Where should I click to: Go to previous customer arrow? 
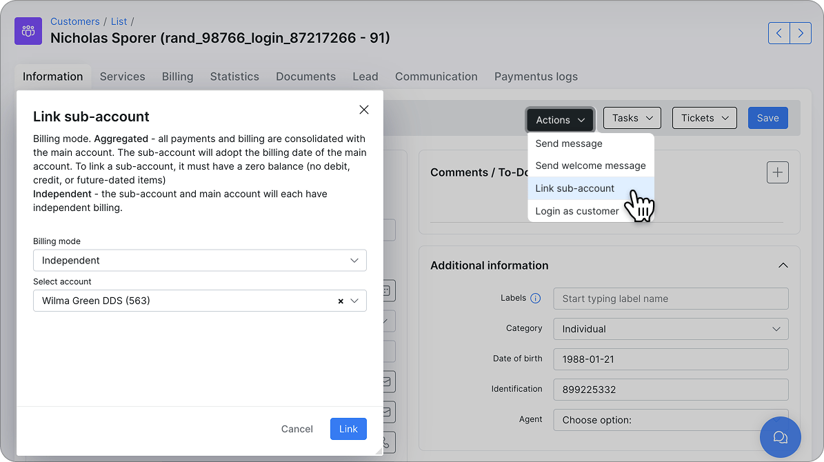[778, 33]
